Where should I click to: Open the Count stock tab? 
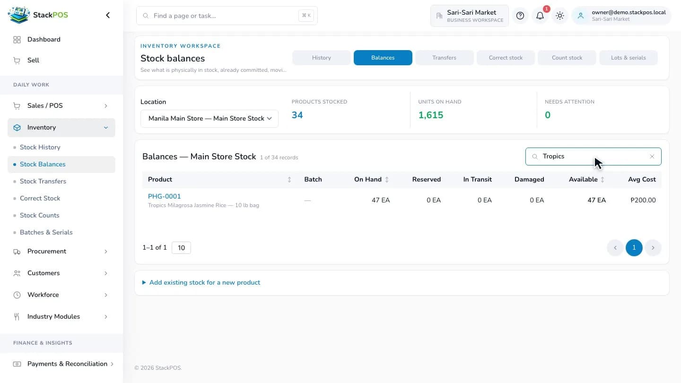567,58
